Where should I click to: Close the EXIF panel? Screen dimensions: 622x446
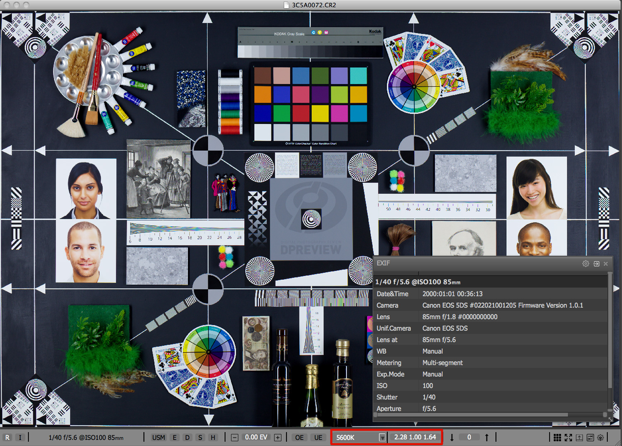(606, 264)
